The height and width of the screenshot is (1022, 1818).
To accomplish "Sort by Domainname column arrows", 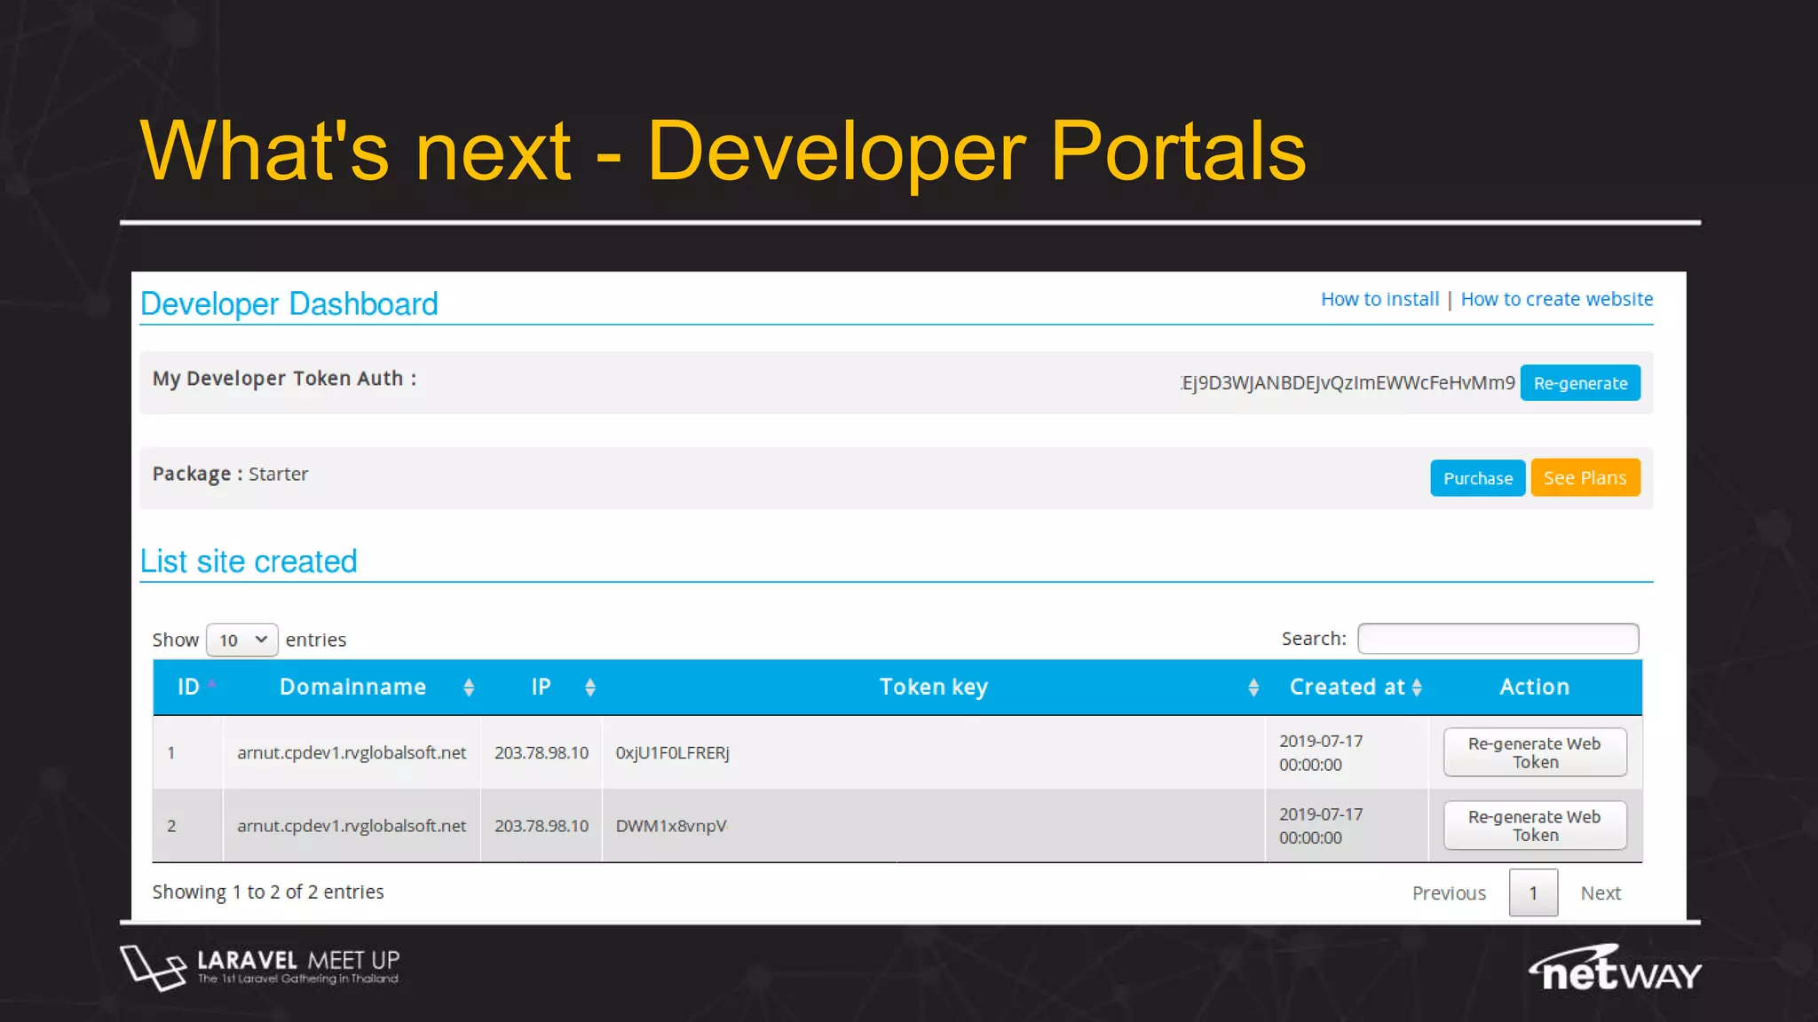I will [469, 688].
